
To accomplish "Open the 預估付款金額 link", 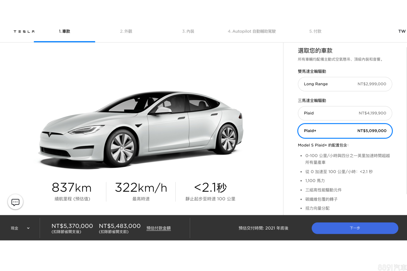I will 158,228.
